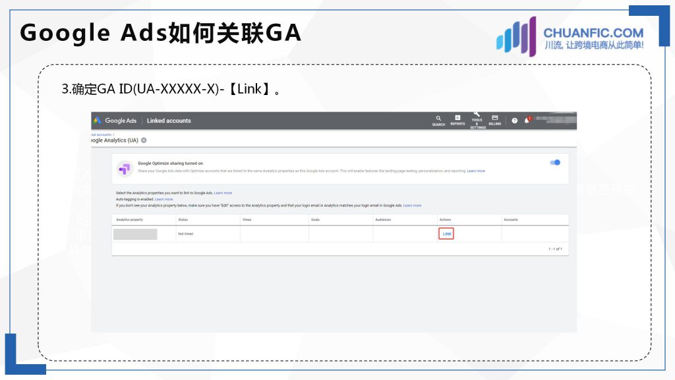Image resolution: width=675 pixels, height=380 pixels.
Task: Click the CHUANFIC.COM logo
Action: coord(570,37)
